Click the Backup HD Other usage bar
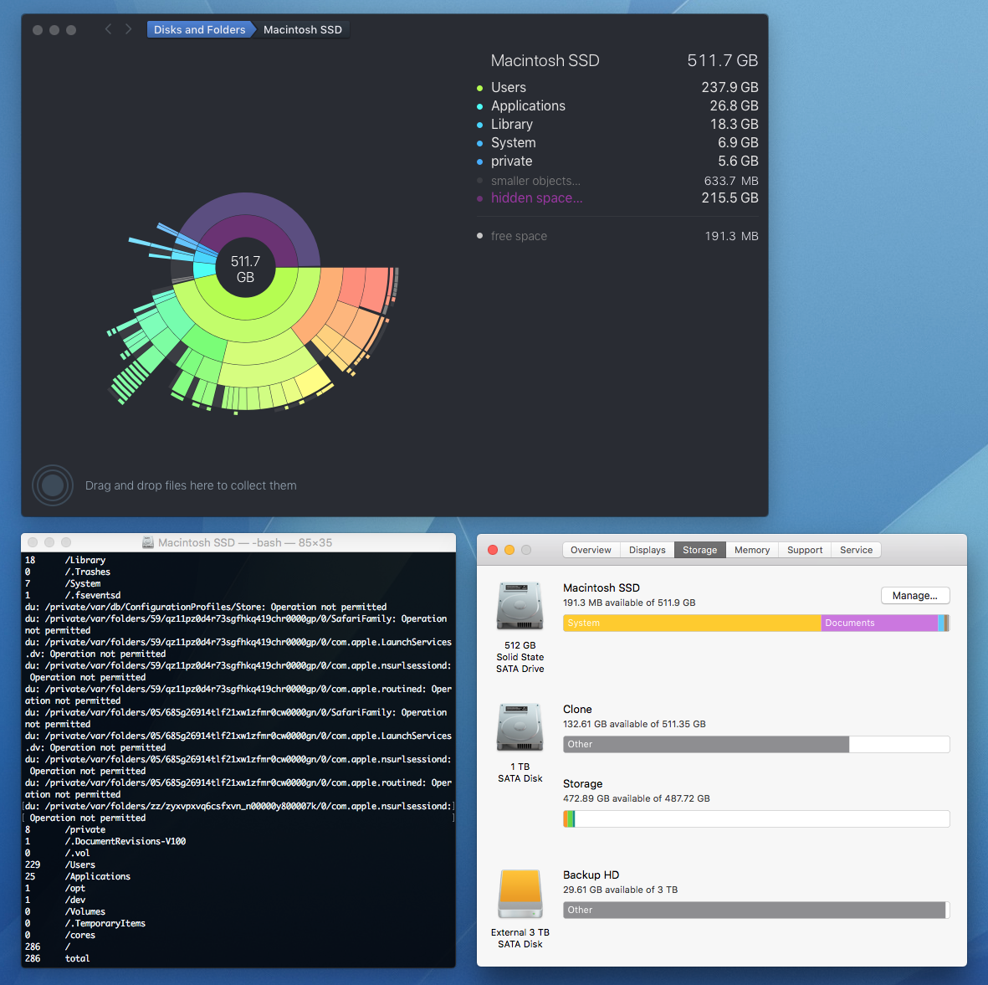This screenshot has height=985, width=988. (x=755, y=910)
